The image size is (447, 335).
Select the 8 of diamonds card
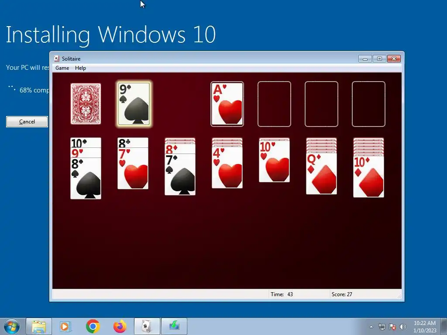click(x=180, y=149)
